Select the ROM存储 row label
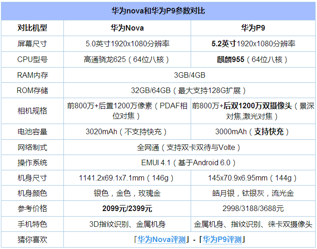This screenshot has height=249, width=317. tap(32, 91)
